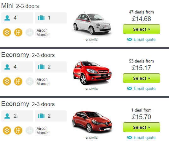Click the white Fiat 500 car image

coord(92,23)
